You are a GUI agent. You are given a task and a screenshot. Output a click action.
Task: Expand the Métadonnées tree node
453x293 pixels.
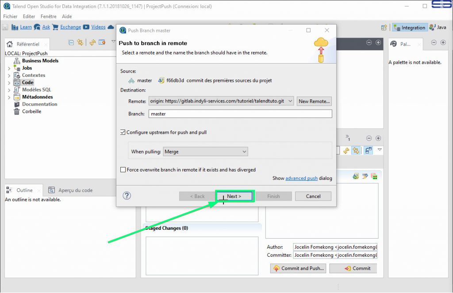[x=9, y=97]
